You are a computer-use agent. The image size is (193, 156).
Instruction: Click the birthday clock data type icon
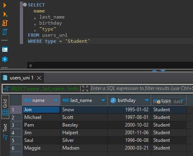(x=113, y=100)
